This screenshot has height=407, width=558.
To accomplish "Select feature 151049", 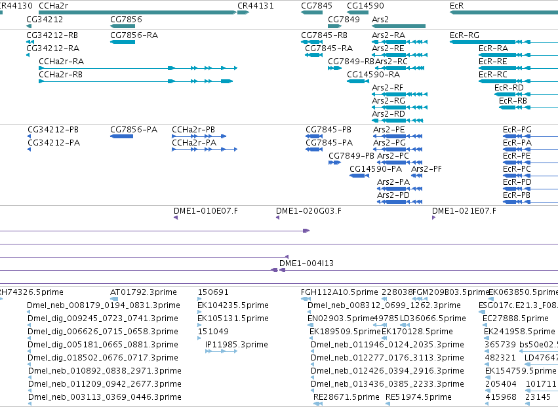I will point(199,338).
